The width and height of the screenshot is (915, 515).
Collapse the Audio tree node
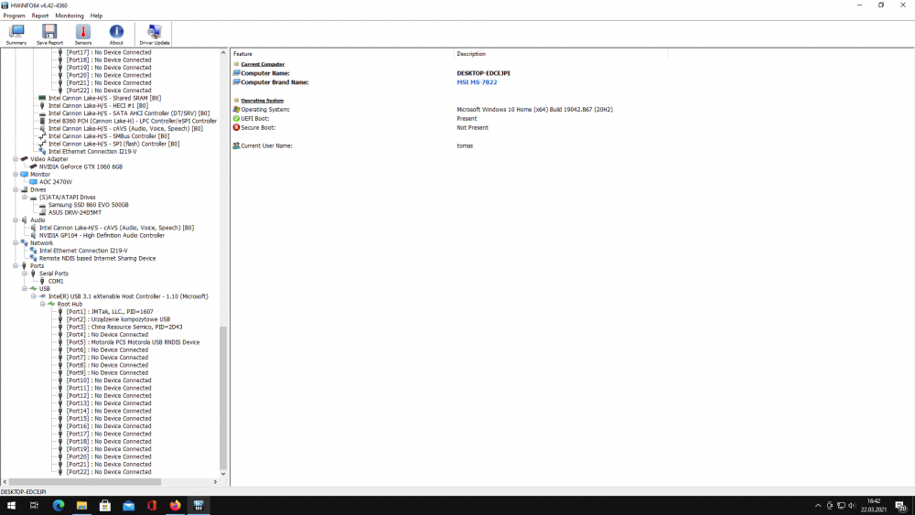tap(16, 220)
